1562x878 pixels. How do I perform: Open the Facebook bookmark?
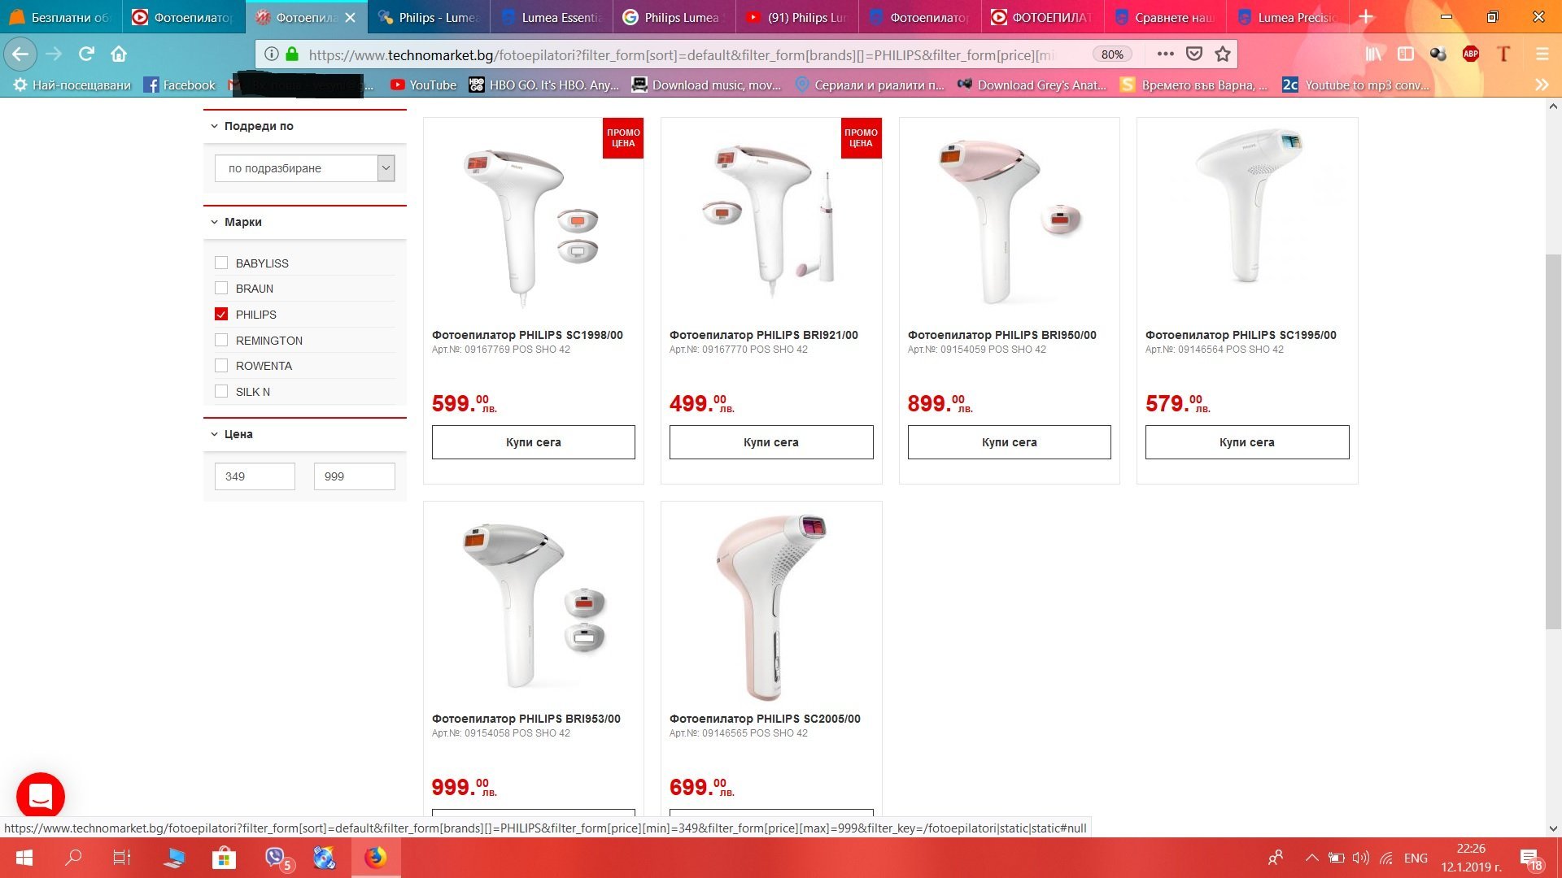180,85
